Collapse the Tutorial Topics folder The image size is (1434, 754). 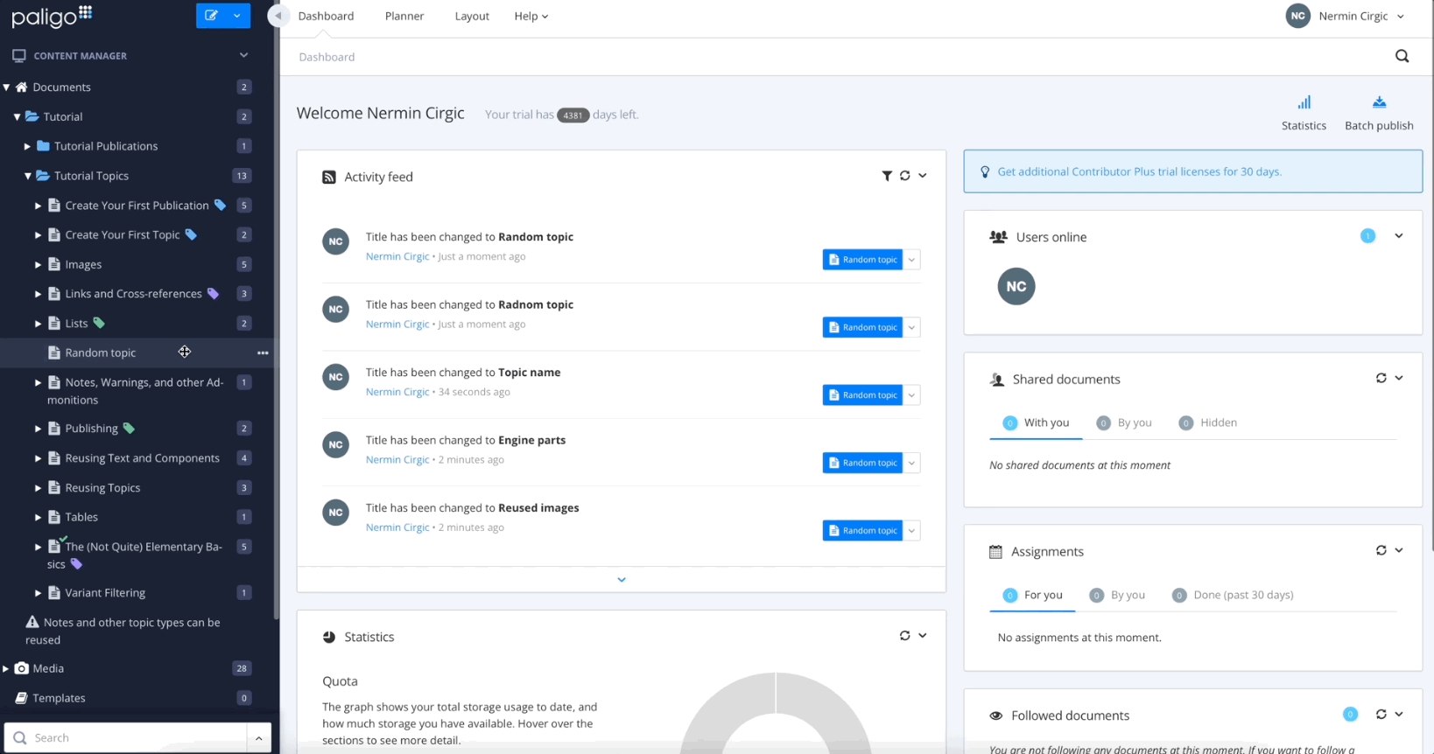coord(28,176)
